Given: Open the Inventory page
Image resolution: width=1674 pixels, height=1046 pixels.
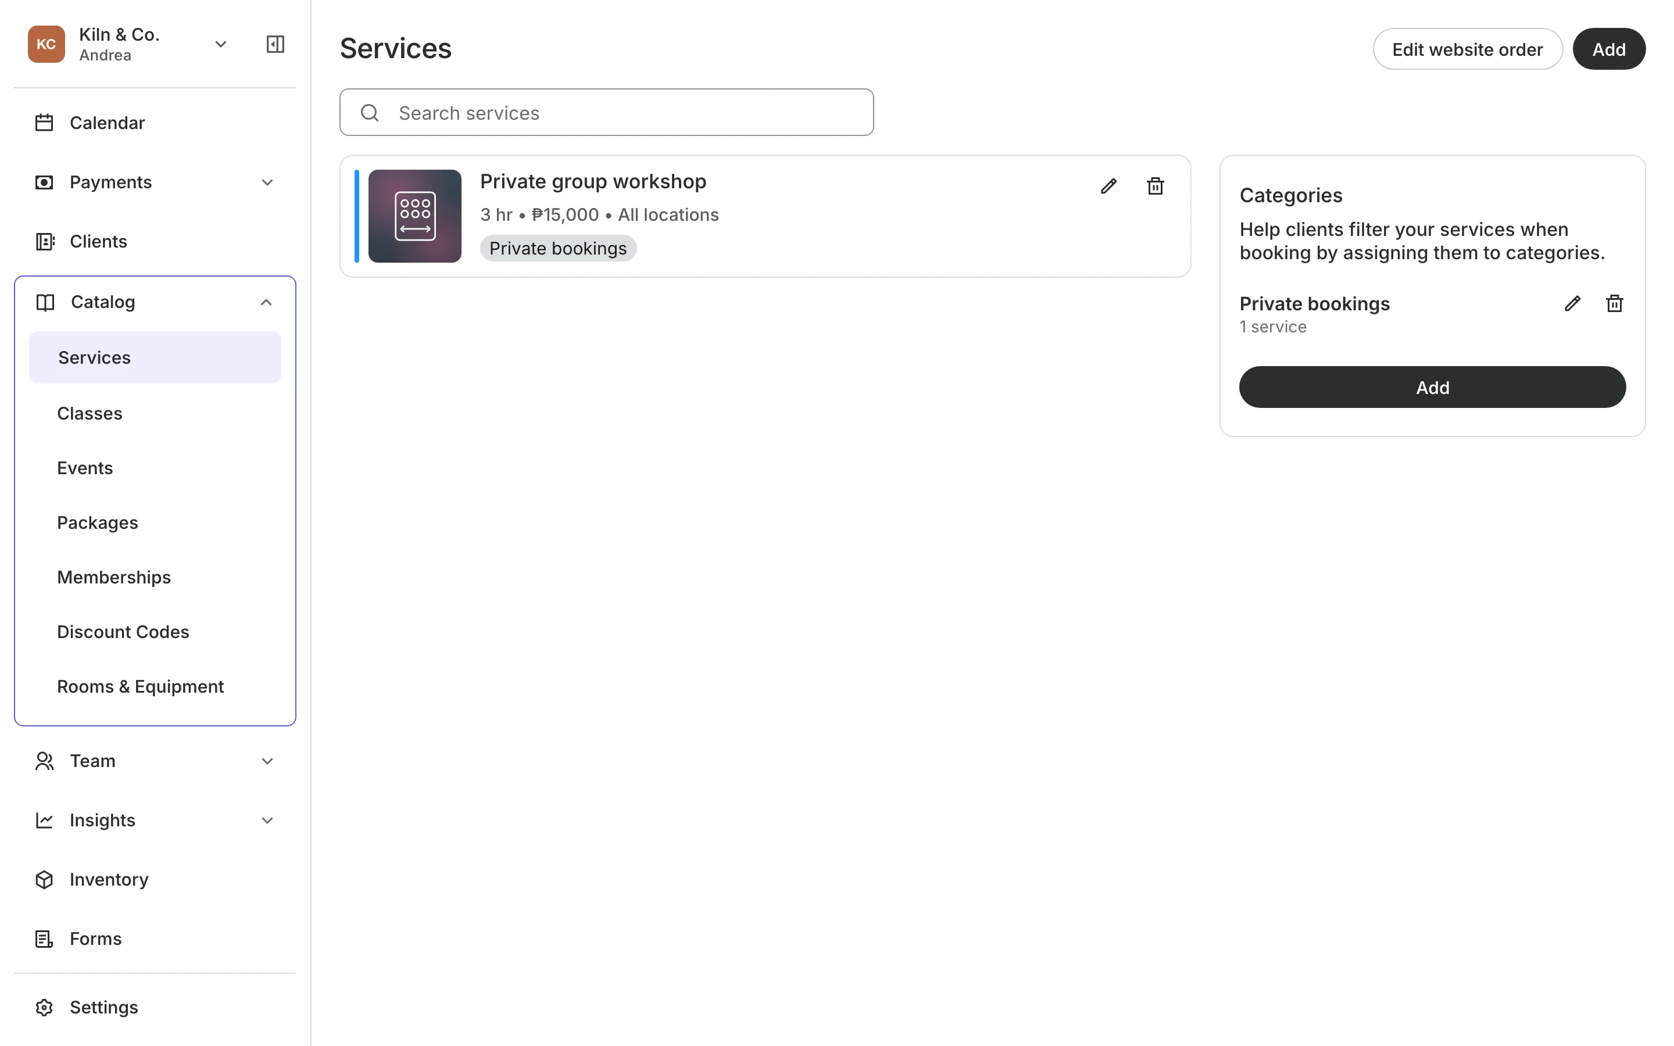Looking at the screenshot, I should (x=155, y=880).
